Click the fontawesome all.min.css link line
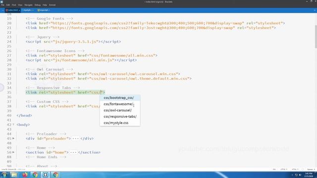 point(91,55)
